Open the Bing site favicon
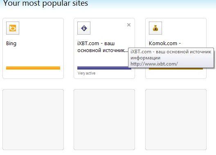The width and height of the screenshot is (216, 155). (13, 28)
